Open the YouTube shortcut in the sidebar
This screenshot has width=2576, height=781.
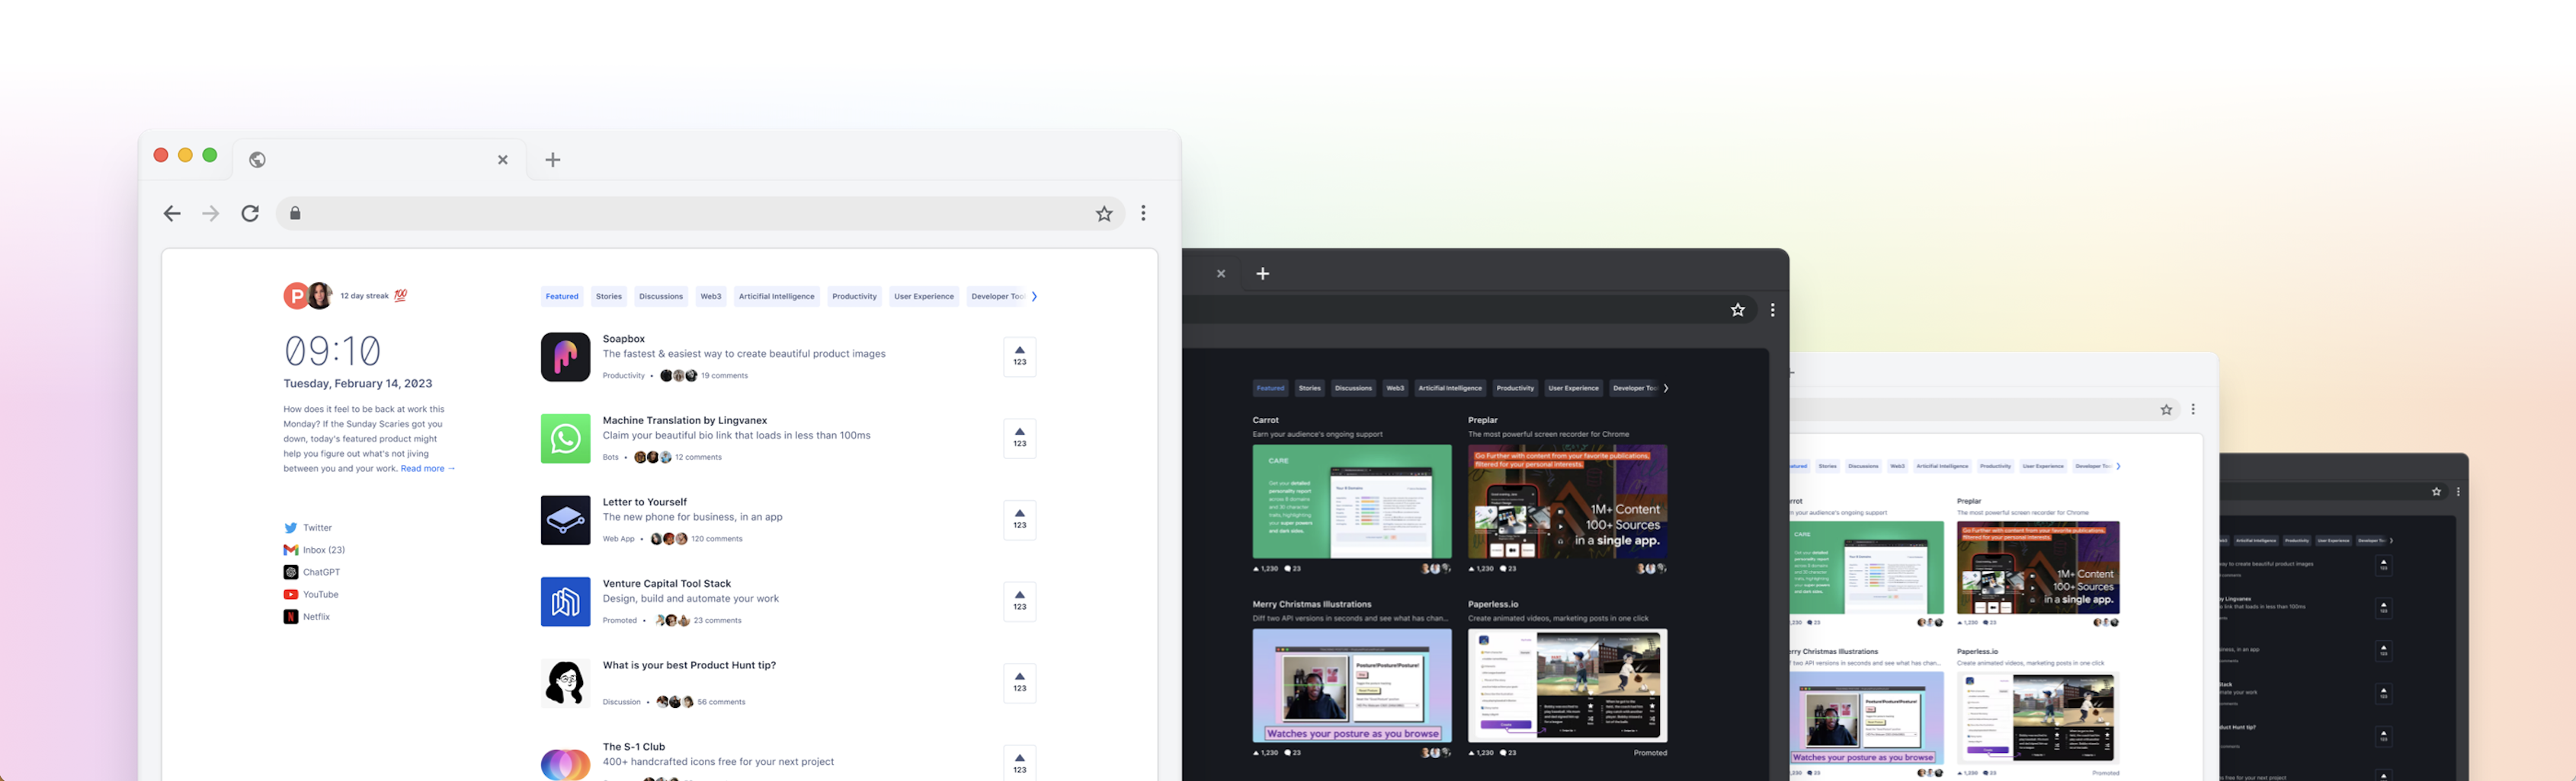coord(320,595)
